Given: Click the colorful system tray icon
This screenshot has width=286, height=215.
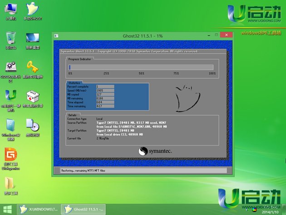Looking at the screenshot, I should click(x=254, y=210).
